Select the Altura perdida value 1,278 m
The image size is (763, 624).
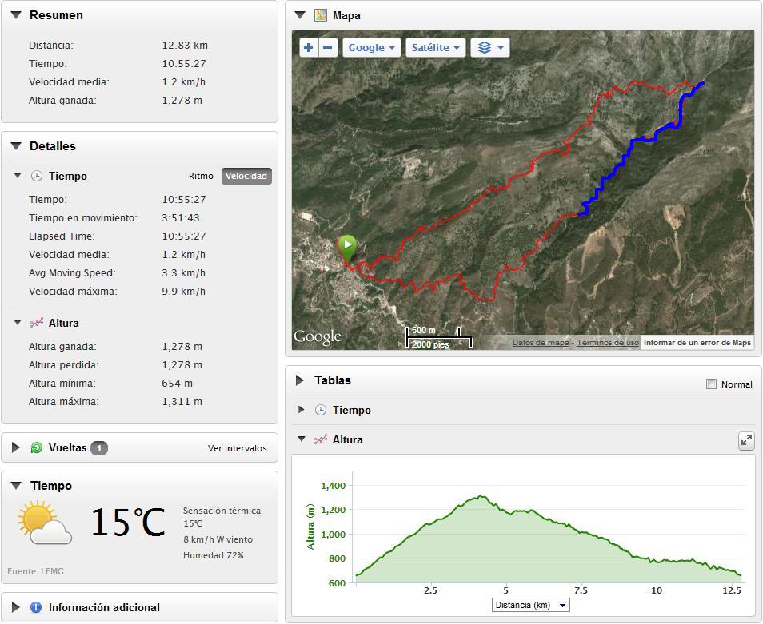point(182,365)
